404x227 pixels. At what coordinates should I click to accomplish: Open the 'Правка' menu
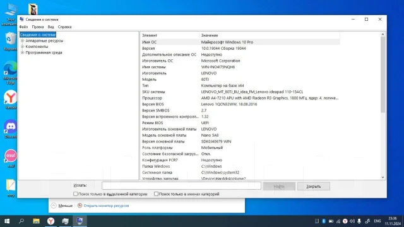(38, 26)
